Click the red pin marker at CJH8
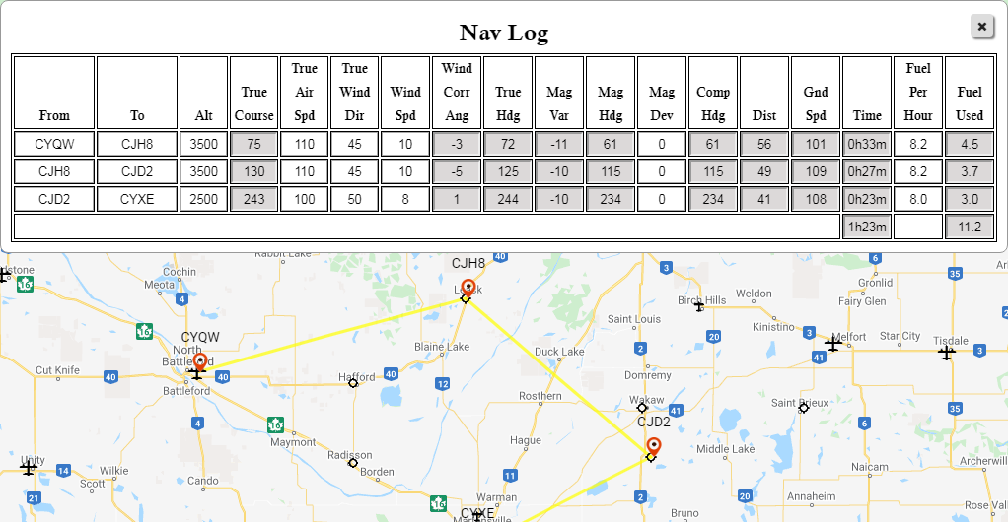The height and width of the screenshot is (522, 1008). point(468,287)
